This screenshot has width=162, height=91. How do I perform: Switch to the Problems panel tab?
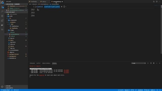[x=32, y=63]
